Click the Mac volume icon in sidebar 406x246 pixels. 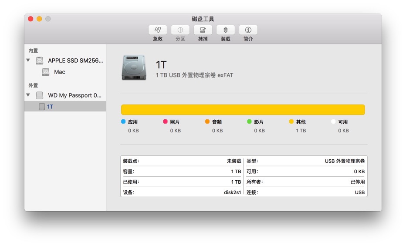click(46, 72)
